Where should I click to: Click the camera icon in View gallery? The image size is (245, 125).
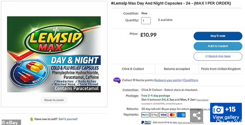pos(218,110)
